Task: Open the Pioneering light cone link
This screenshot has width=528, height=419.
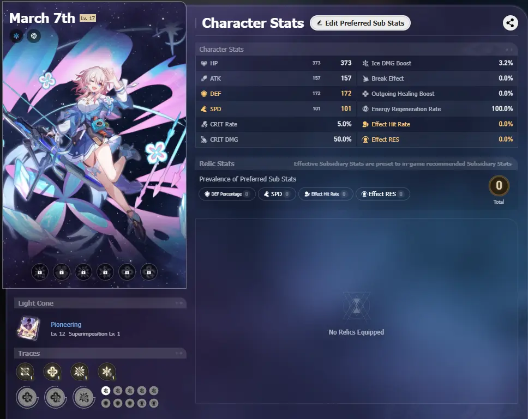Action: 66,325
